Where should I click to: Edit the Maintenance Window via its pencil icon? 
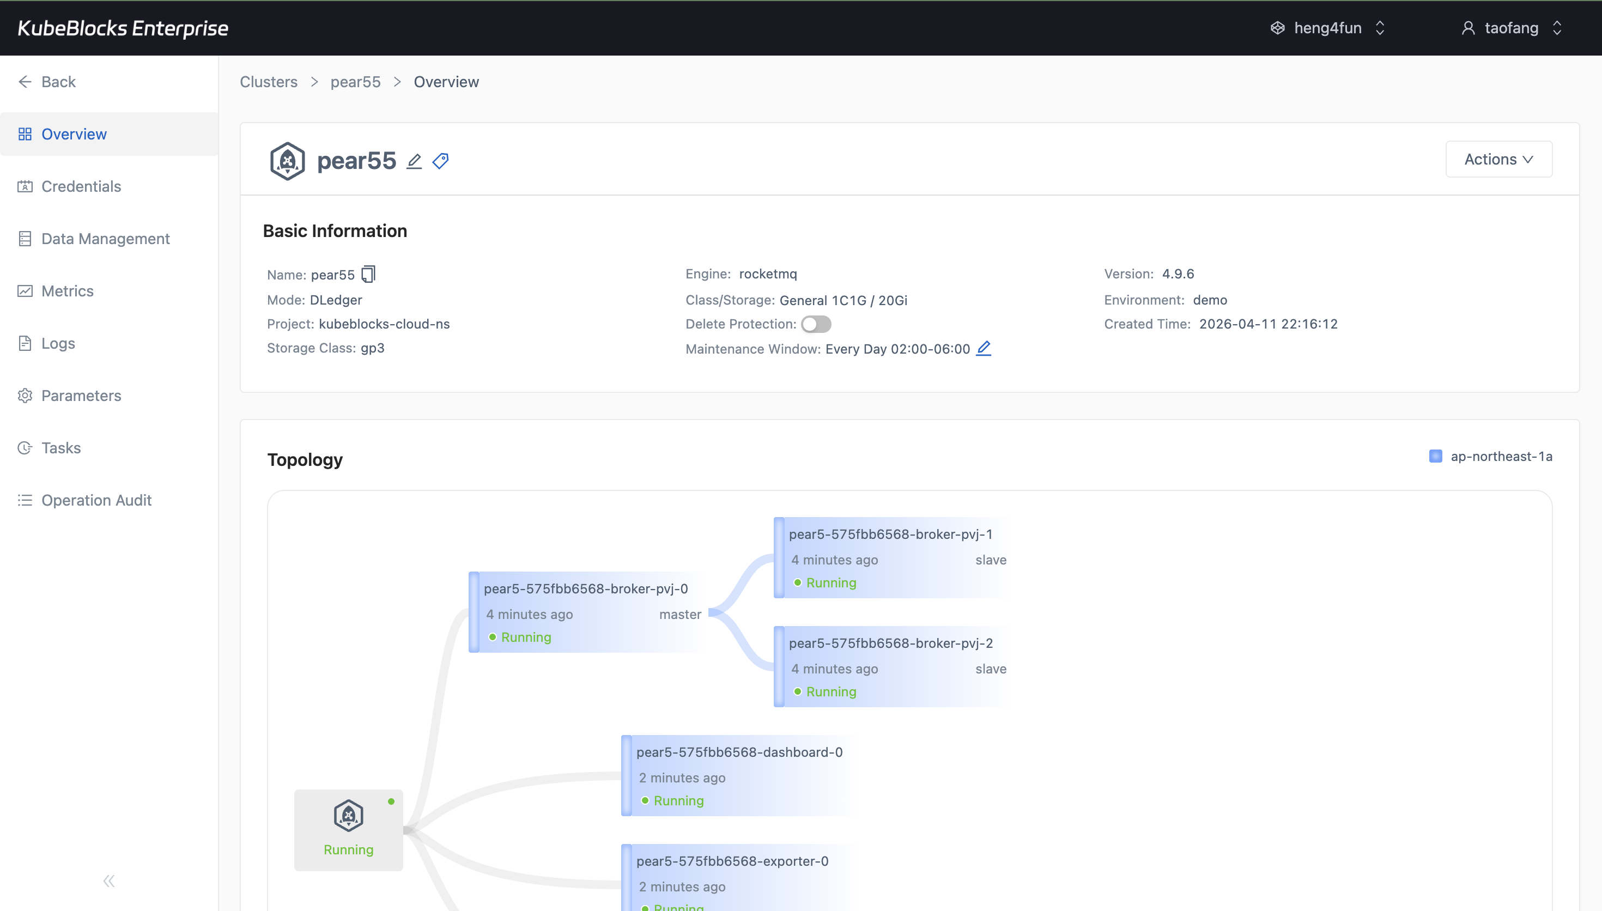984,349
